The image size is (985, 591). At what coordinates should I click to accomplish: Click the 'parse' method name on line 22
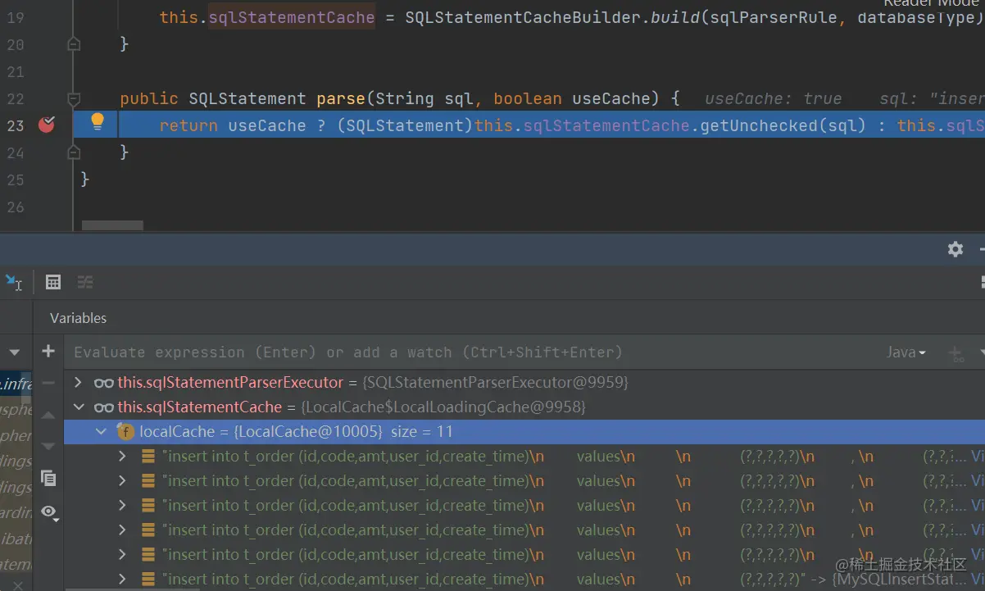(x=341, y=99)
